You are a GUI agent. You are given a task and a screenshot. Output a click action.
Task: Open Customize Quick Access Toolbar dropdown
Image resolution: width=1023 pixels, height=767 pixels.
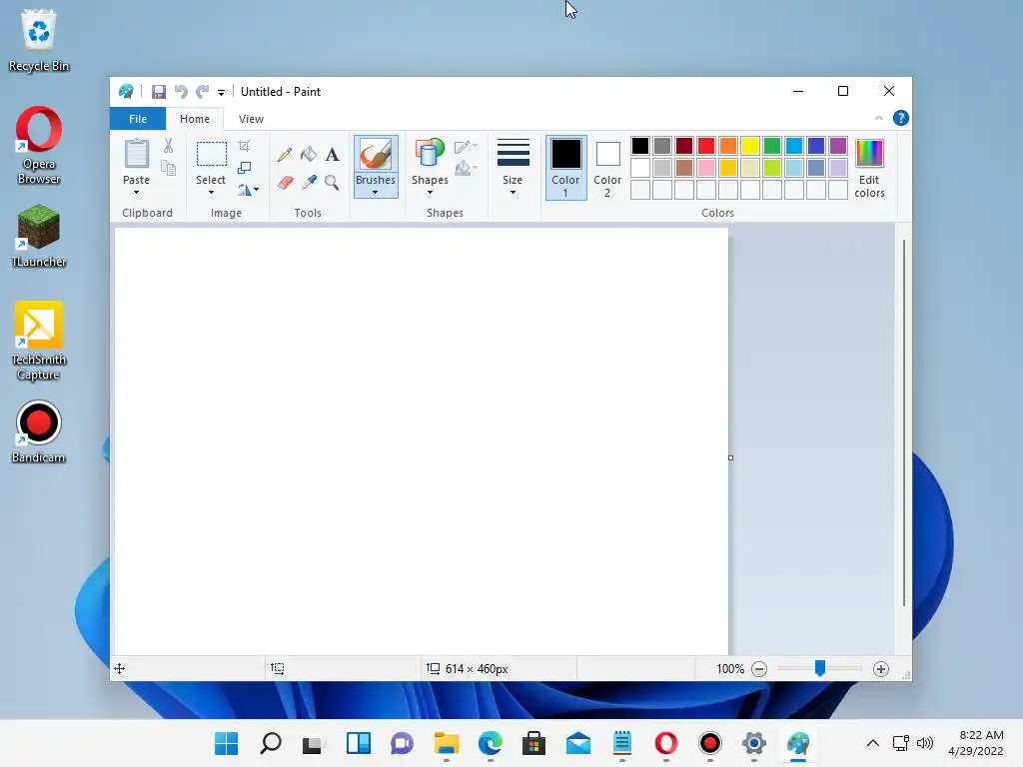221,93
